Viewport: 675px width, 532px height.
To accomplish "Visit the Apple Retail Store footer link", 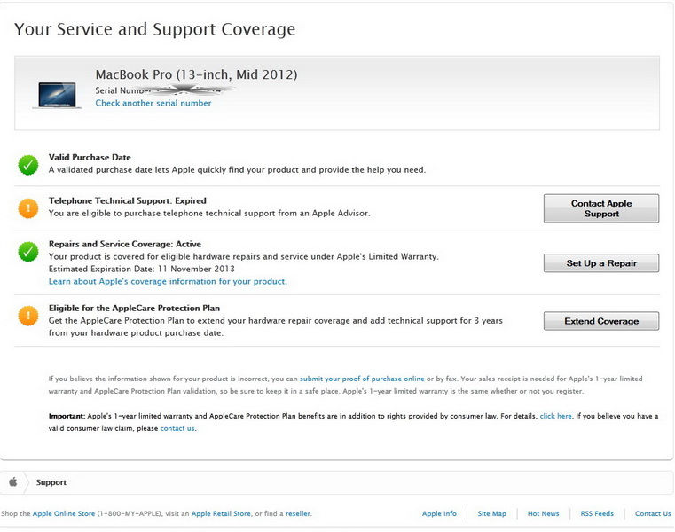I will click(x=221, y=513).
